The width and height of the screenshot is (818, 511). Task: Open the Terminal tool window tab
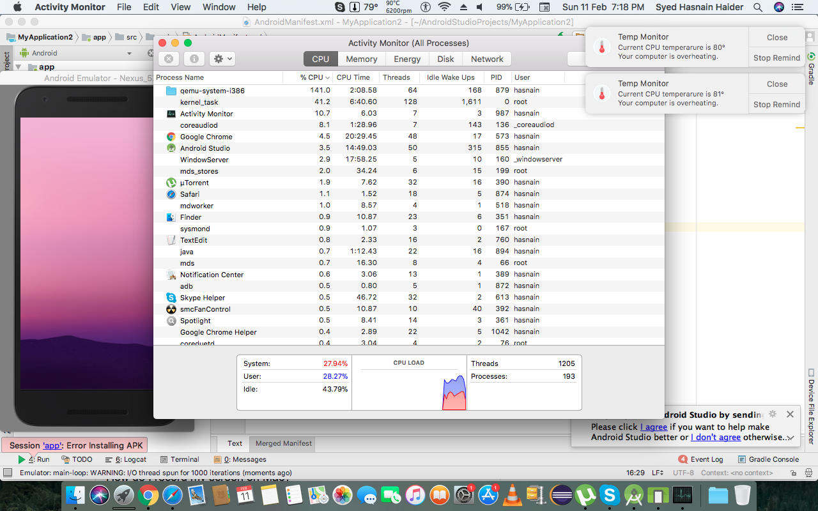(x=180, y=459)
